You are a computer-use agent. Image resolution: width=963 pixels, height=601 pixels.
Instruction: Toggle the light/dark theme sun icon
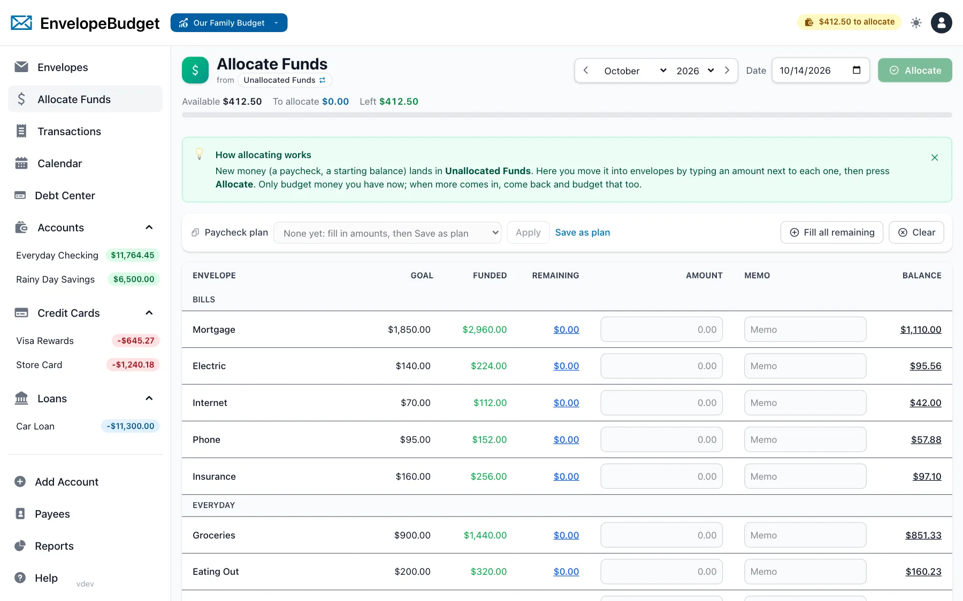tap(916, 22)
